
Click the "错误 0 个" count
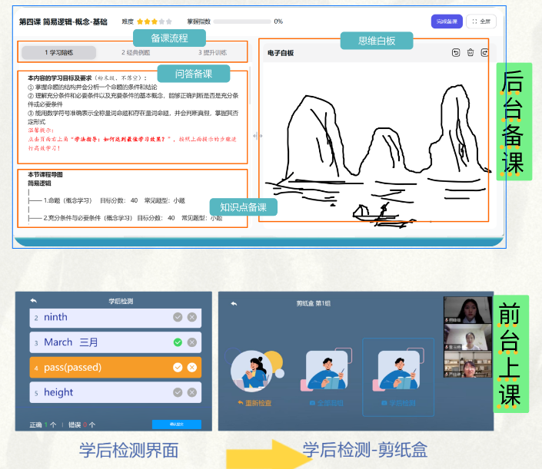coord(81,424)
